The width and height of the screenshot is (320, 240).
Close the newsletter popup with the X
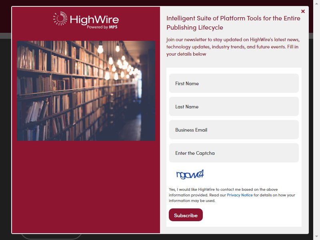(303, 12)
